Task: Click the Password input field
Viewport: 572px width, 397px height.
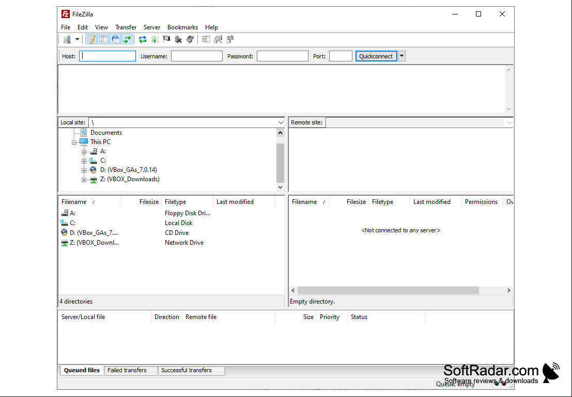Action: [282, 56]
